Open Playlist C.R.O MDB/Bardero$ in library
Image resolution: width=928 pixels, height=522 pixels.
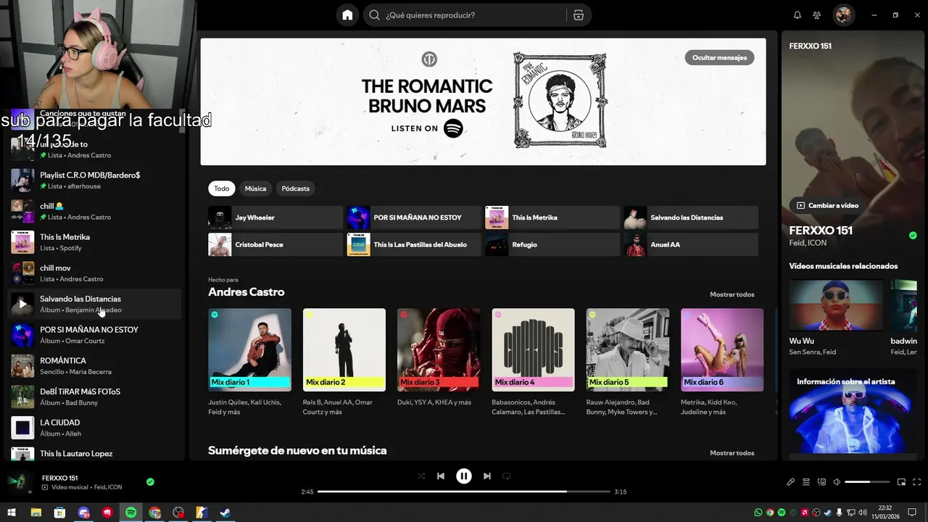tap(94, 181)
